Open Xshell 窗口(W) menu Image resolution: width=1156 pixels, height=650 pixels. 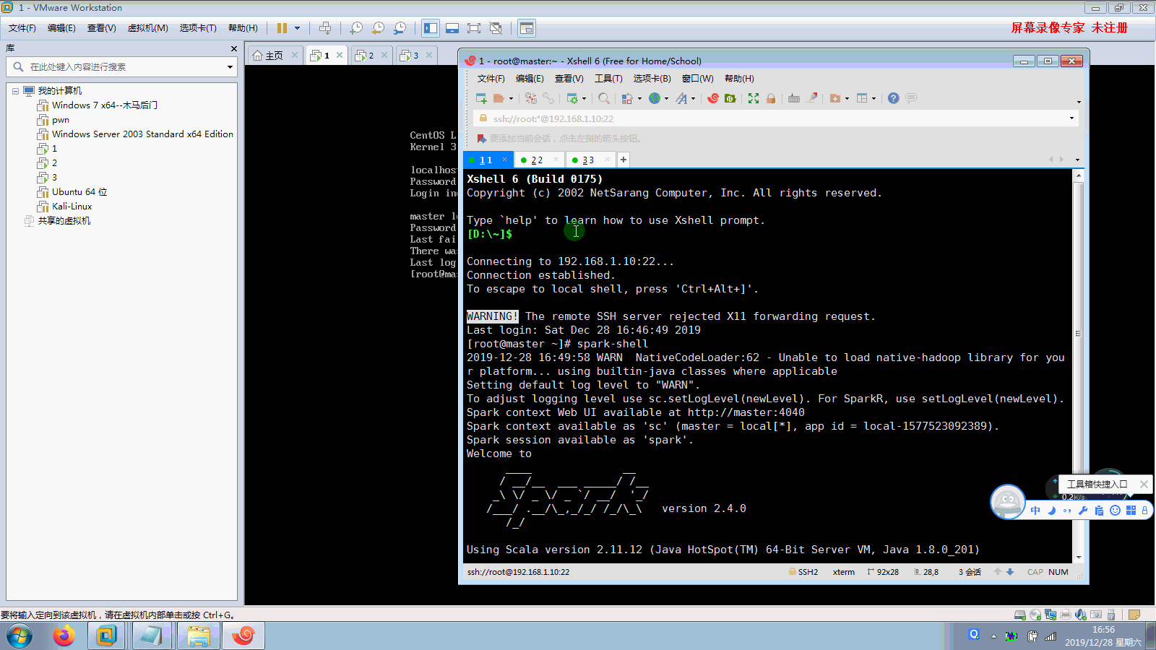697,79
